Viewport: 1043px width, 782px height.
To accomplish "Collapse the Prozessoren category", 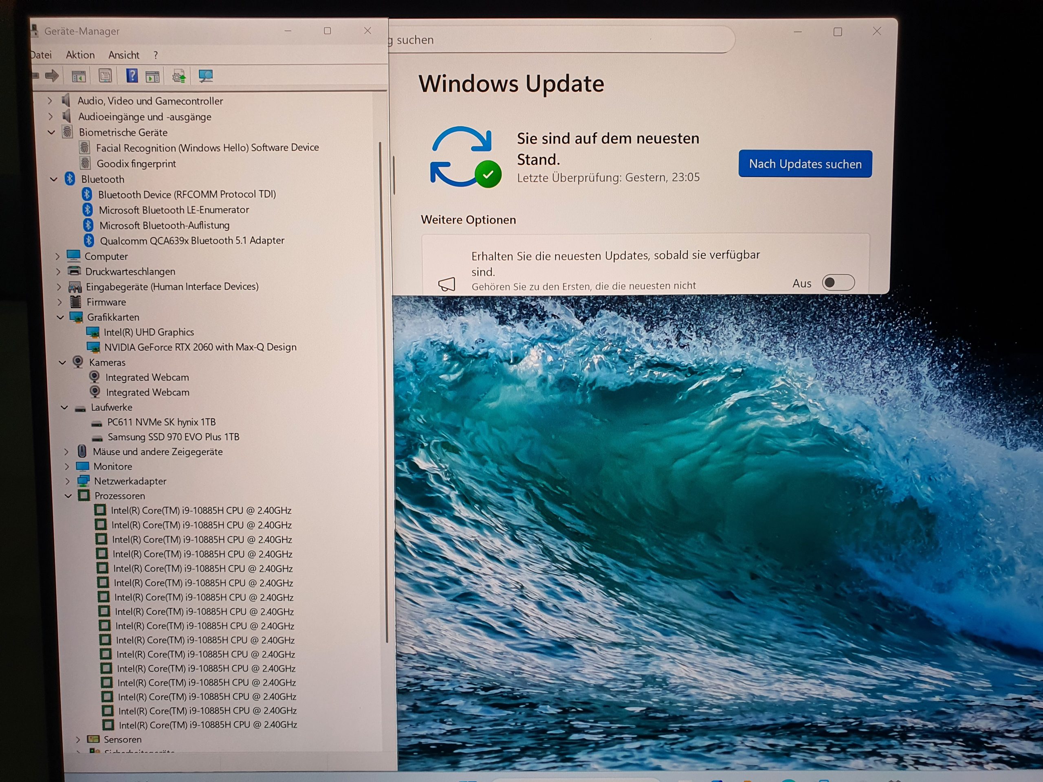I will click(x=68, y=496).
